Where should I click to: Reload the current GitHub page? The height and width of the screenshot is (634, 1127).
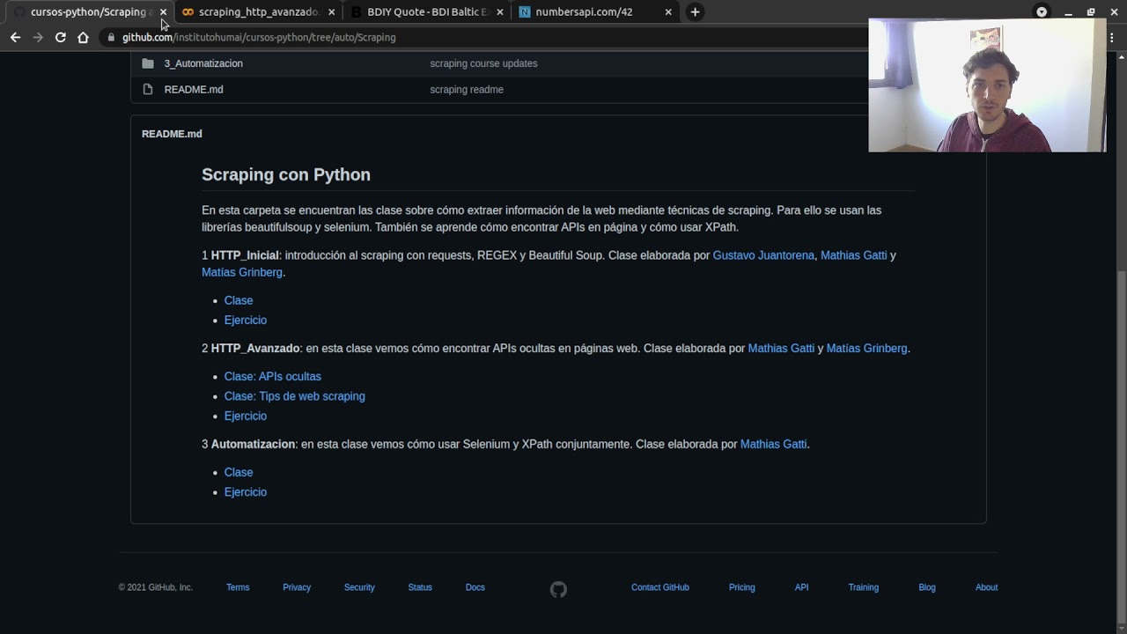60,37
